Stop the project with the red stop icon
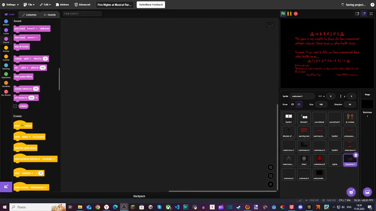Viewport: 376px width, 211px height. (x=296, y=14)
